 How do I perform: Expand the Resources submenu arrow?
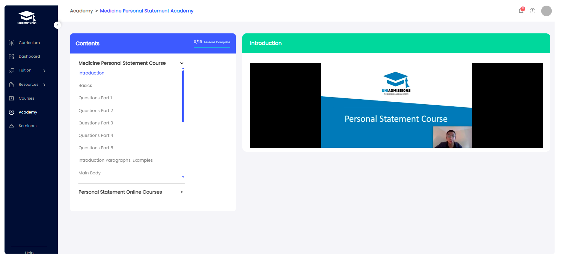click(44, 85)
